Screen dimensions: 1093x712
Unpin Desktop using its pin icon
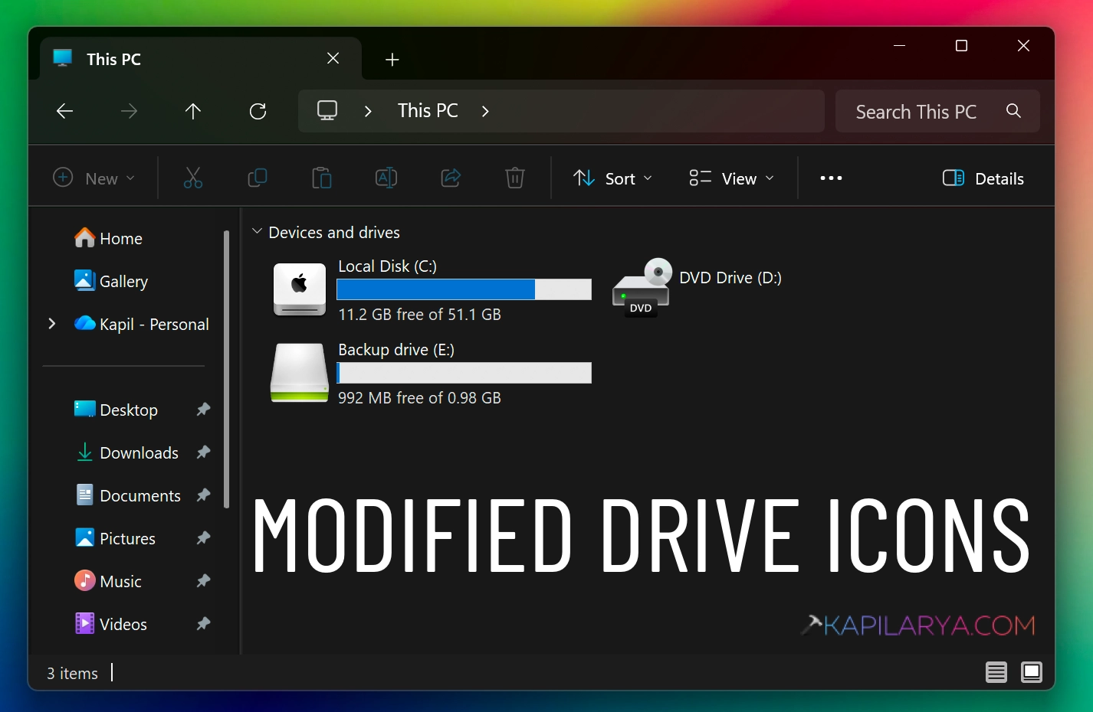click(x=203, y=410)
